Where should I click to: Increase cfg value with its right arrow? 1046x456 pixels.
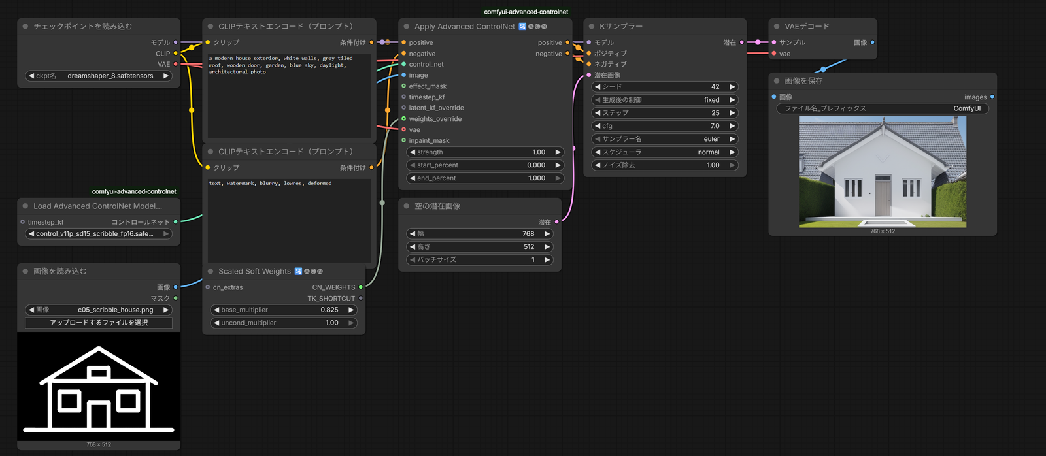[732, 126]
